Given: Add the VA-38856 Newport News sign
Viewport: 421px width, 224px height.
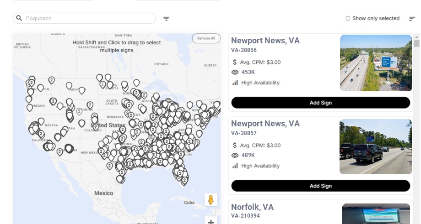Looking at the screenshot, I should [x=320, y=103].
